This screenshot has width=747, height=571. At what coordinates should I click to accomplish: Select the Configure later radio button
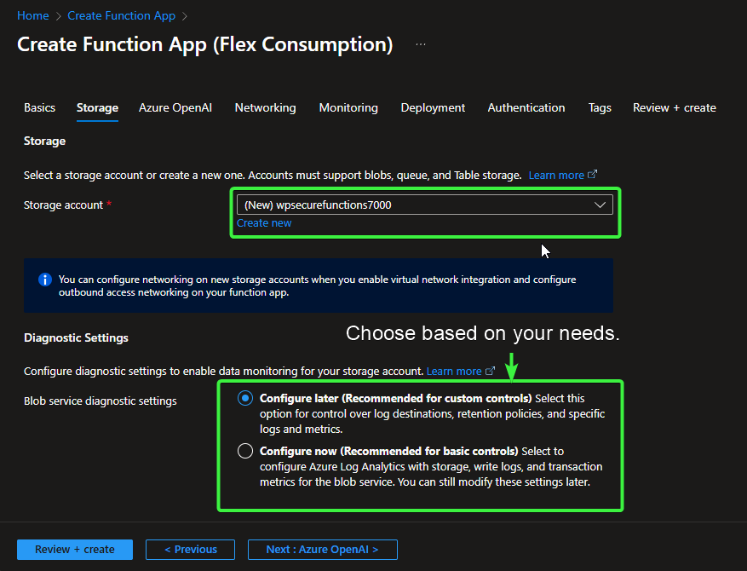(245, 398)
